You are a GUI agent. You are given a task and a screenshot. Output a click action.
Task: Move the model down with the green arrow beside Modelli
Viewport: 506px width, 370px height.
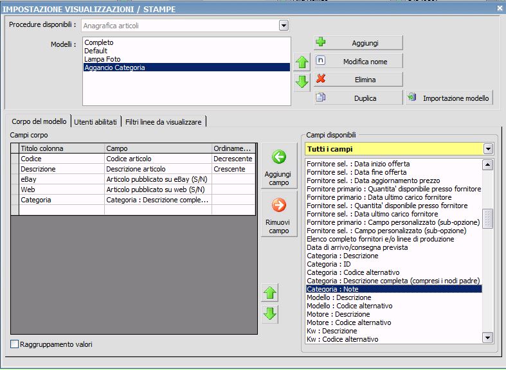pyautogui.click(x=302, y=82)
